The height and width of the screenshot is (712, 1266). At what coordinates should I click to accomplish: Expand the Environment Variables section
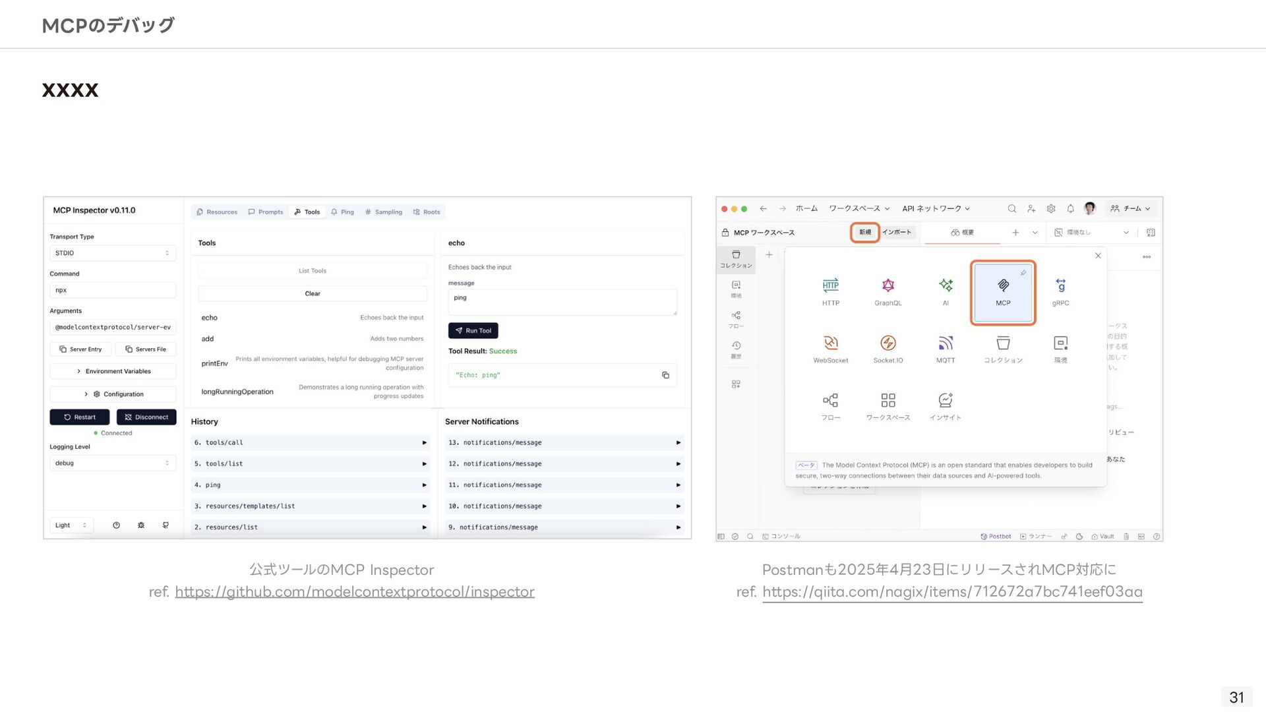pyautogui.click(x=113, y=371)
